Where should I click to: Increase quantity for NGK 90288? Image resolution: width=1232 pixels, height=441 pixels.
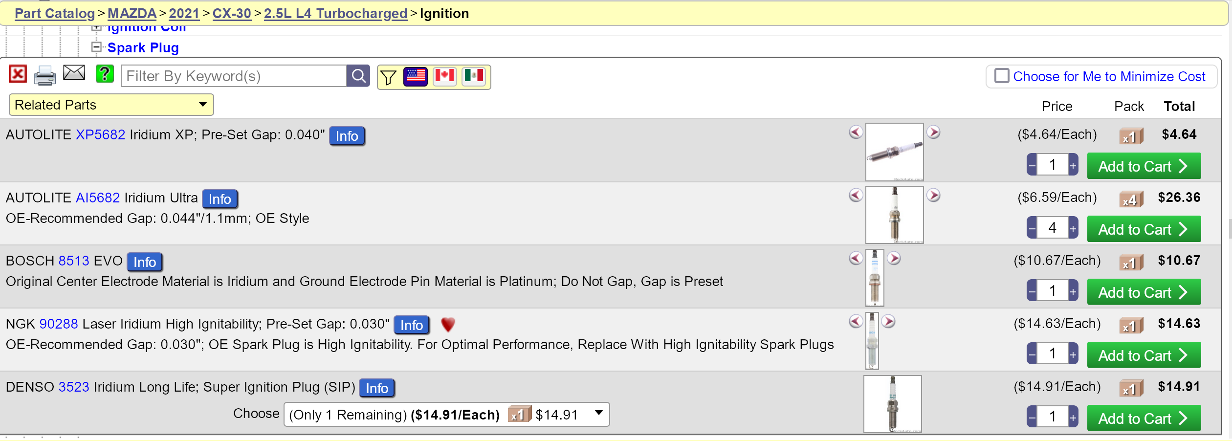point(1073,354)
